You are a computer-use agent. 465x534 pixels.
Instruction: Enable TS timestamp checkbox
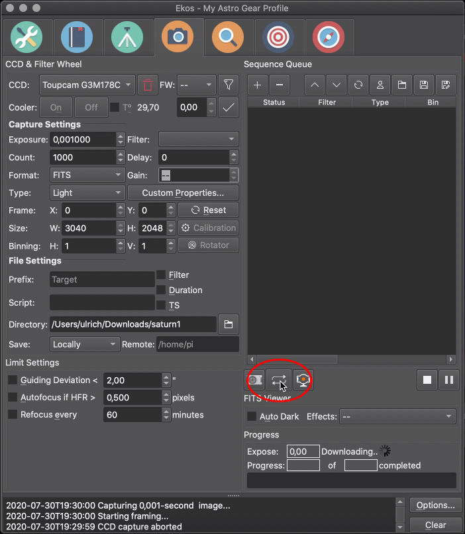coord(161,306)
